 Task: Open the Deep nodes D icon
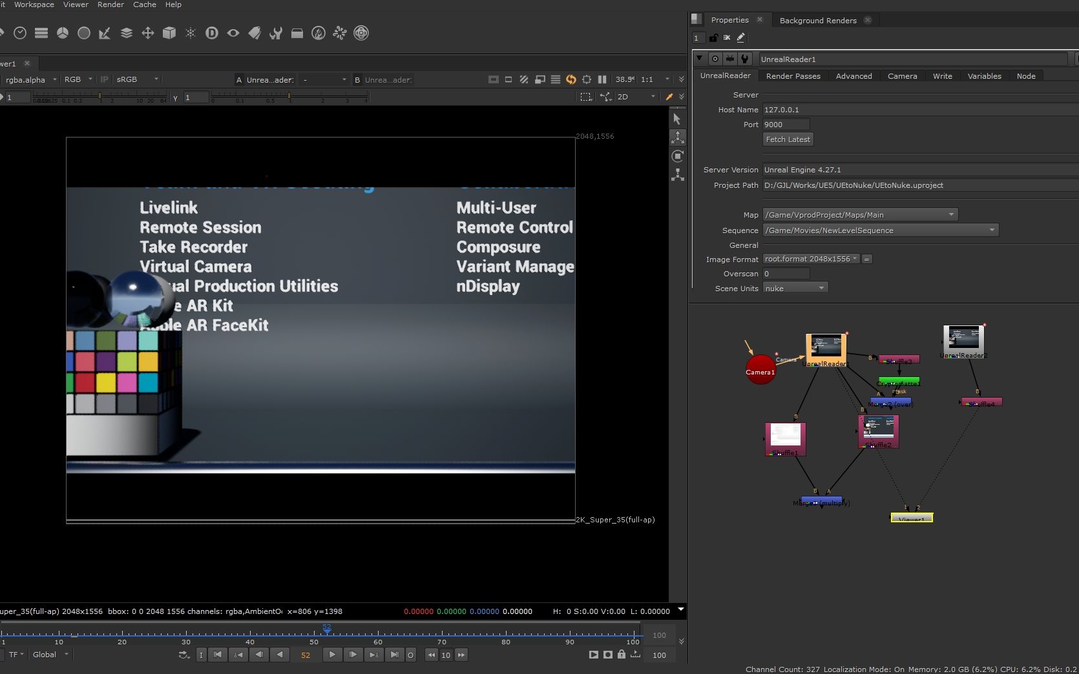click(x=212, y=33)
